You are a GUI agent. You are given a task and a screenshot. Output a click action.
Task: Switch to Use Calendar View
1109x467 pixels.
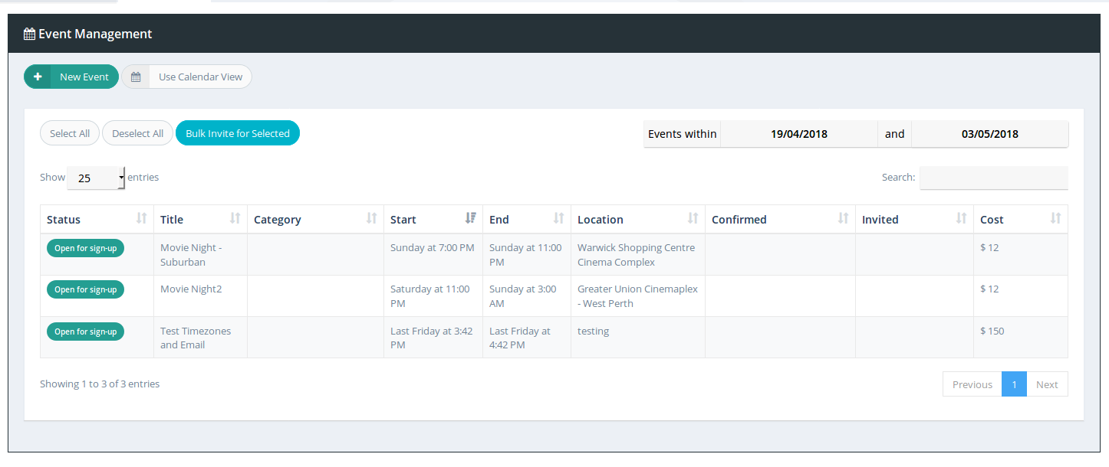click(186, 77)
